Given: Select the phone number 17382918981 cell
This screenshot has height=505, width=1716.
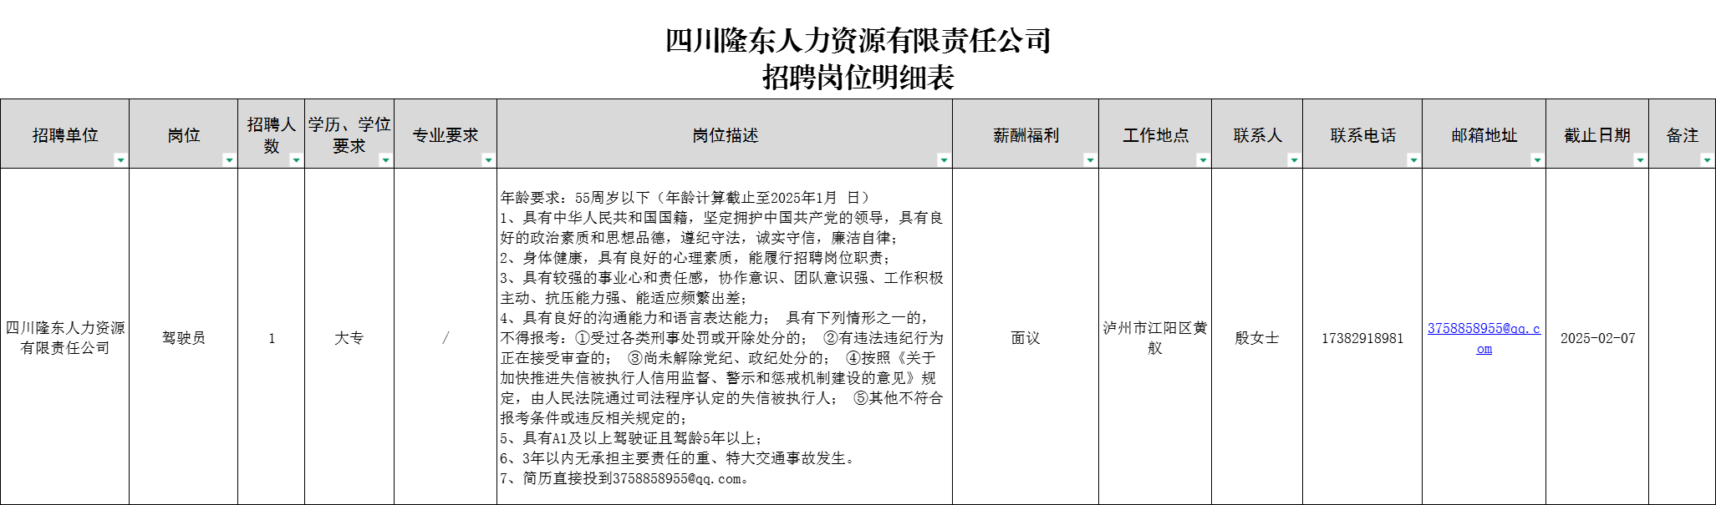Looking at the screenshot, I should click(x=1362, y=338).
